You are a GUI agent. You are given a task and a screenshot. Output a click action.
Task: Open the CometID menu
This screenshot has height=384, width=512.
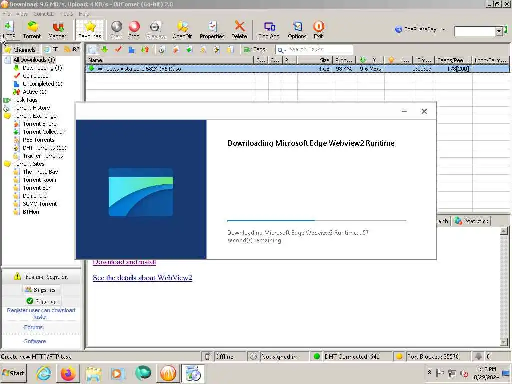tap(44, 14)
